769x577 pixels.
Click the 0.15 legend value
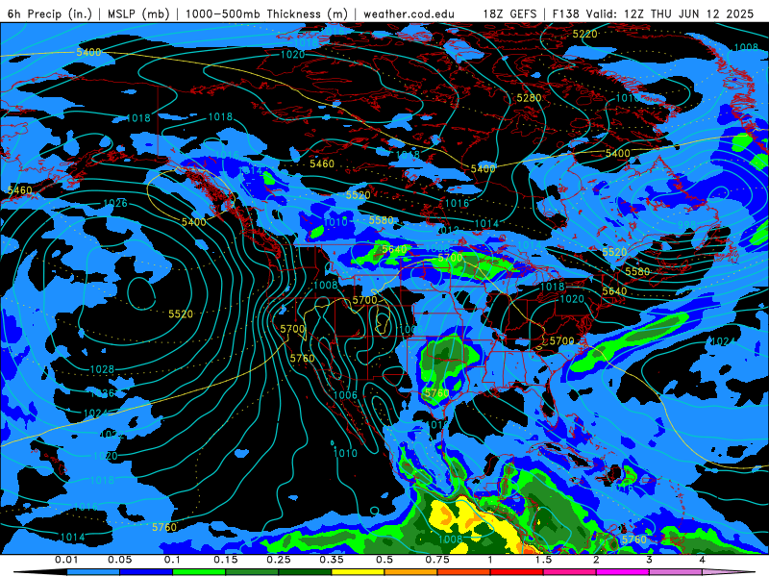[226, 560]
